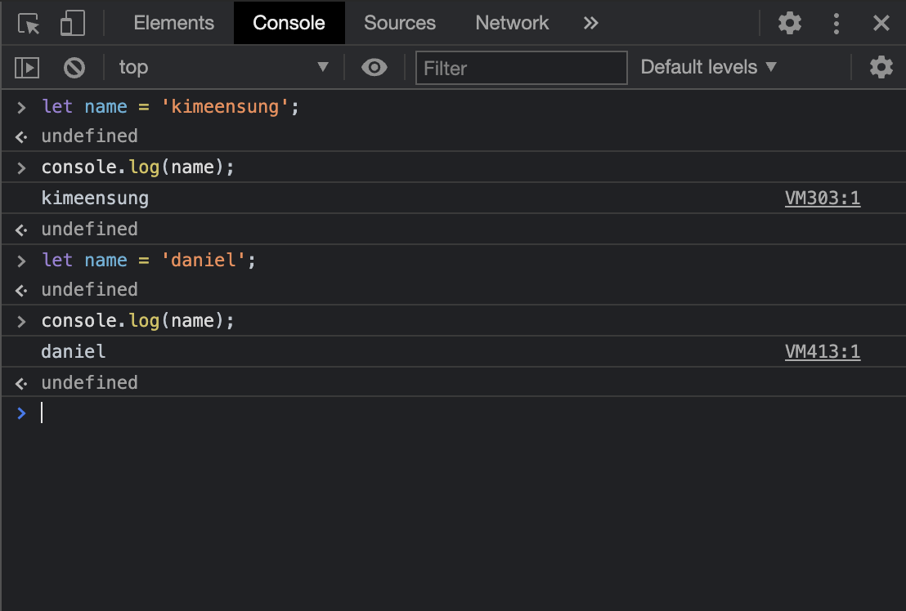Open the three-dot customize DevTools menu
The width and height of the screenshot is (906, 611).
tap(836, 23)
